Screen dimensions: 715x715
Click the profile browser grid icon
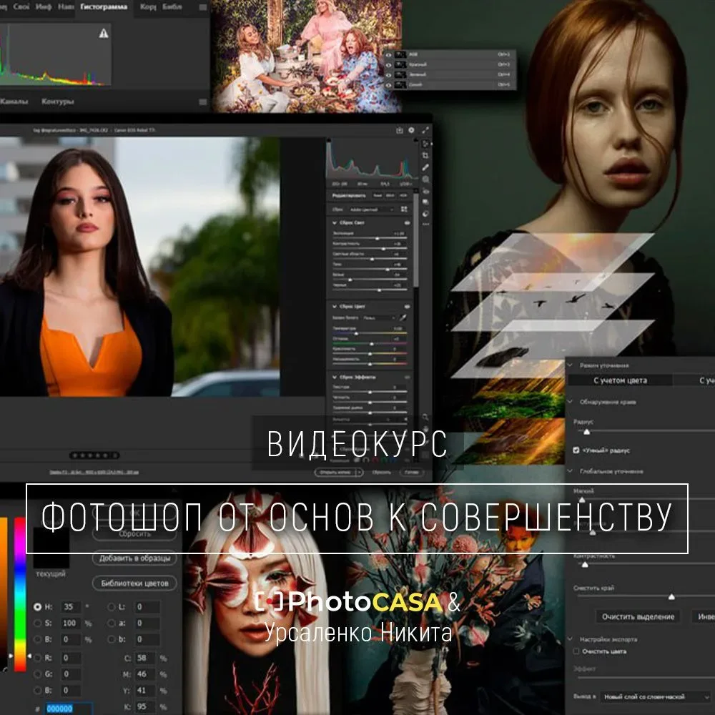(x=404, y=209)
